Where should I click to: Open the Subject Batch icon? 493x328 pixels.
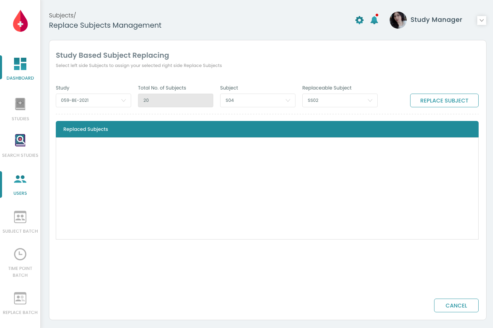(x=20, y=217)
